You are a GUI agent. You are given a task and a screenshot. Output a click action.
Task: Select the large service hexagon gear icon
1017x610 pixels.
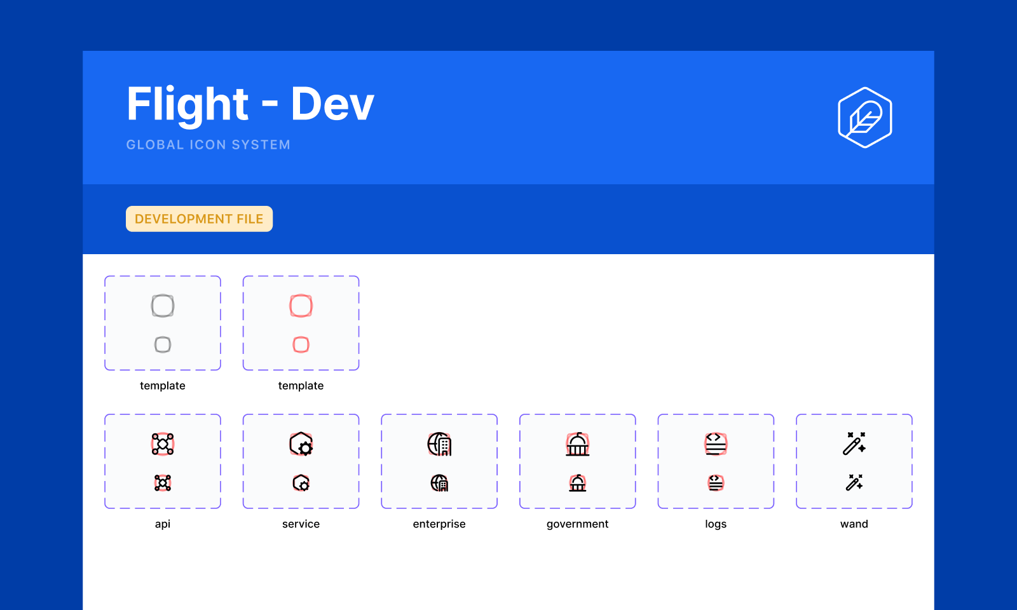pos(301,444)
